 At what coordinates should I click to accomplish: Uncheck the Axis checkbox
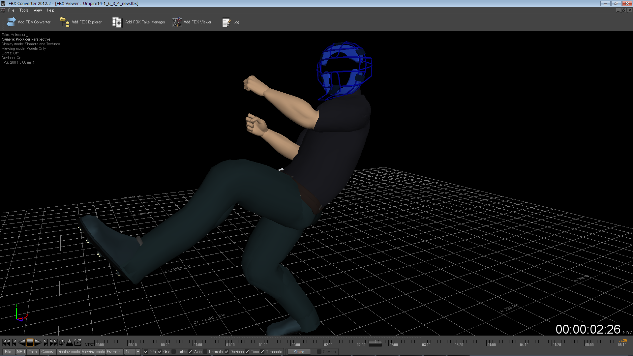191,352
